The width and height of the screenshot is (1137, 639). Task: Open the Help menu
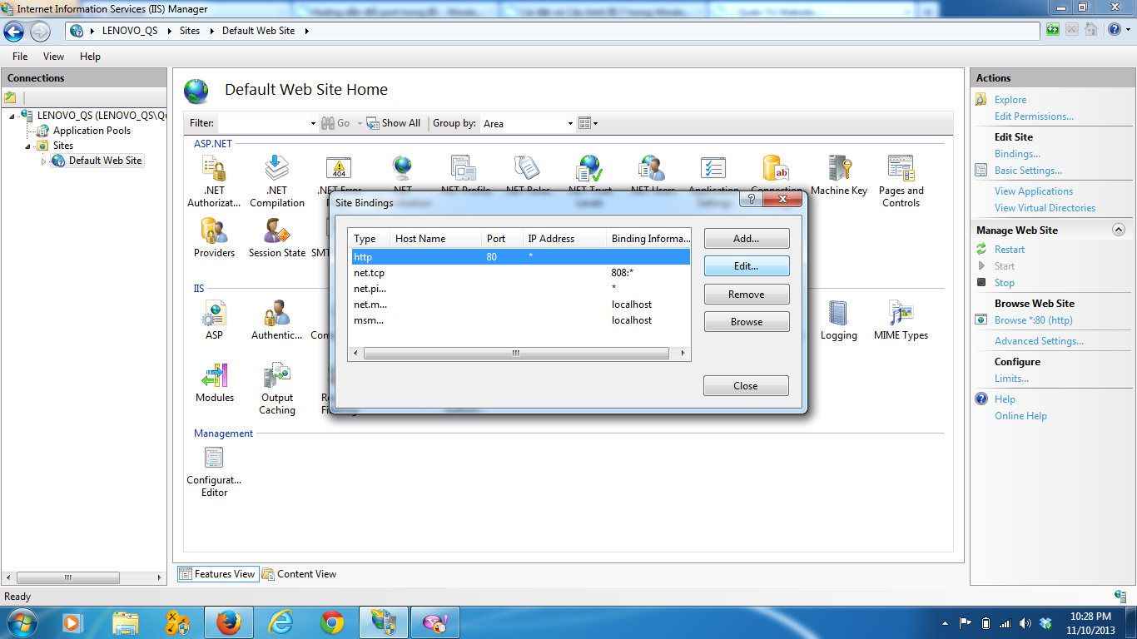(x=90, y=57)
